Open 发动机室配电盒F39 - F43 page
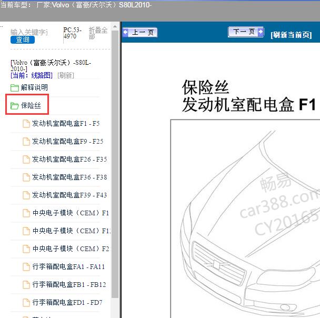The width and height of the screenshot is (320, 318). tap(69, 195)
